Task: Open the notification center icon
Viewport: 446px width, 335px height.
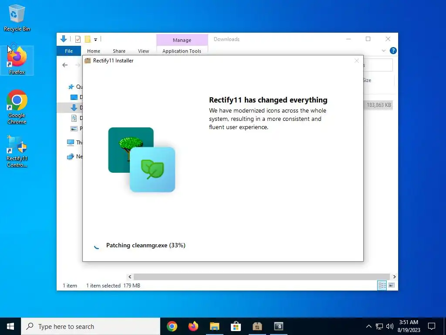Action: 432,326
